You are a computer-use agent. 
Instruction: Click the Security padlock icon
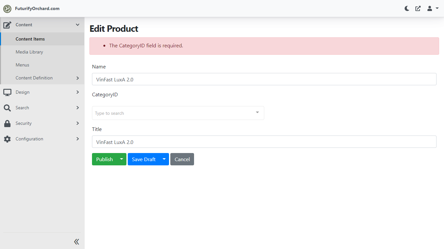point(7,123)
